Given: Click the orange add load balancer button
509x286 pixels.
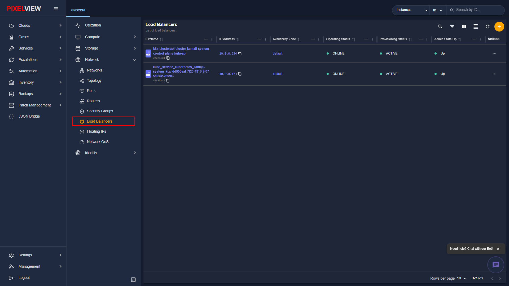Looking at the screenshot, I should [x=499, y=26].
